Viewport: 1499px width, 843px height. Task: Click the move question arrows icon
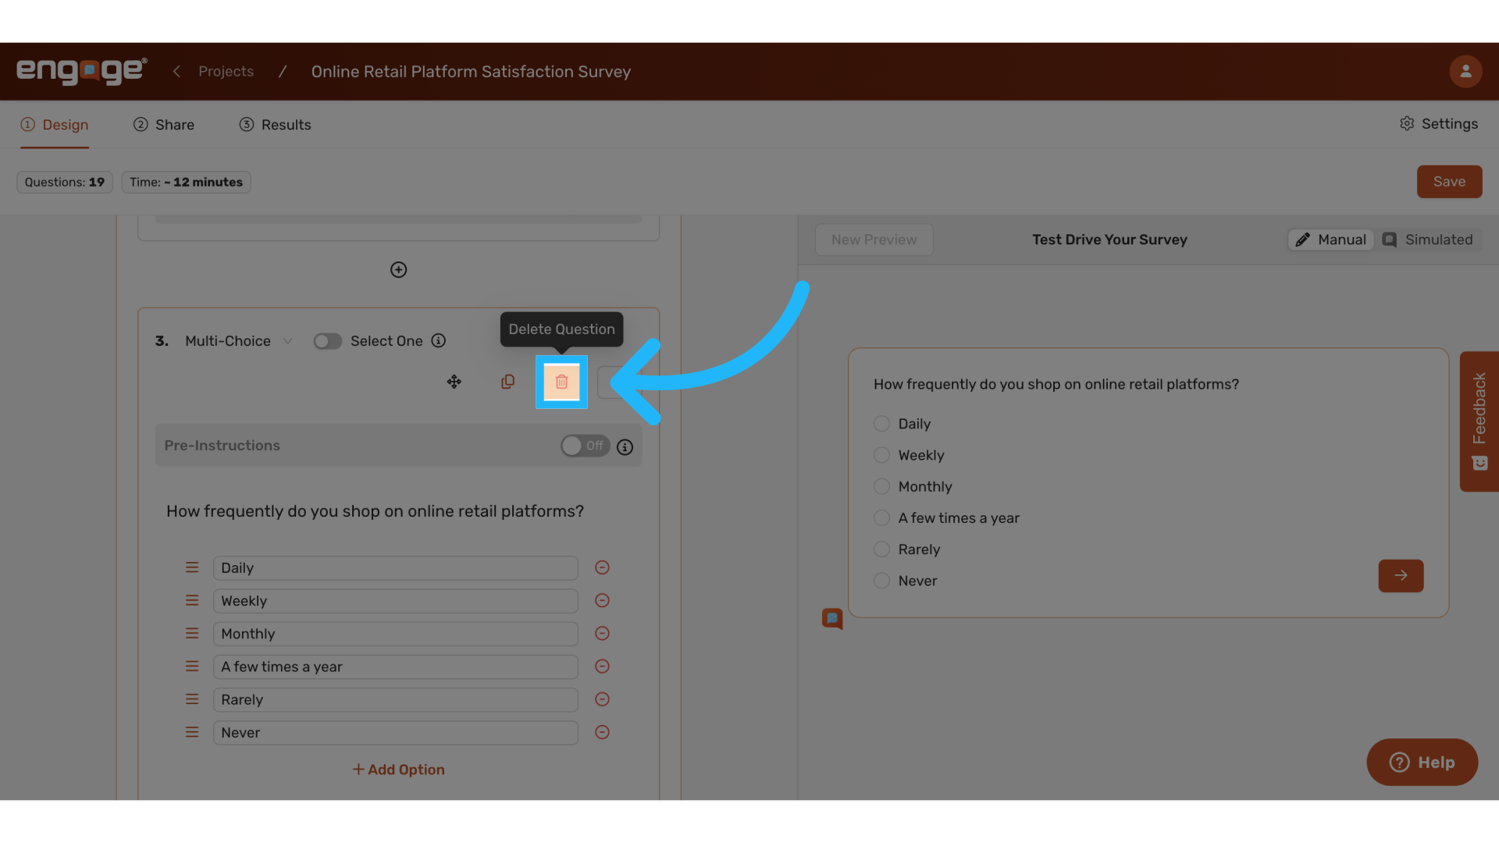click(454, 382)
